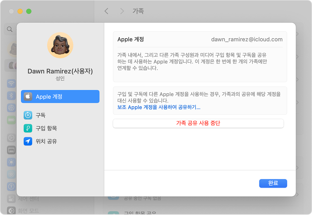This screenshot has width=312, height=215.
Task: Select Apple 계정 in the sheet sidebar
Action: [60, 97]
